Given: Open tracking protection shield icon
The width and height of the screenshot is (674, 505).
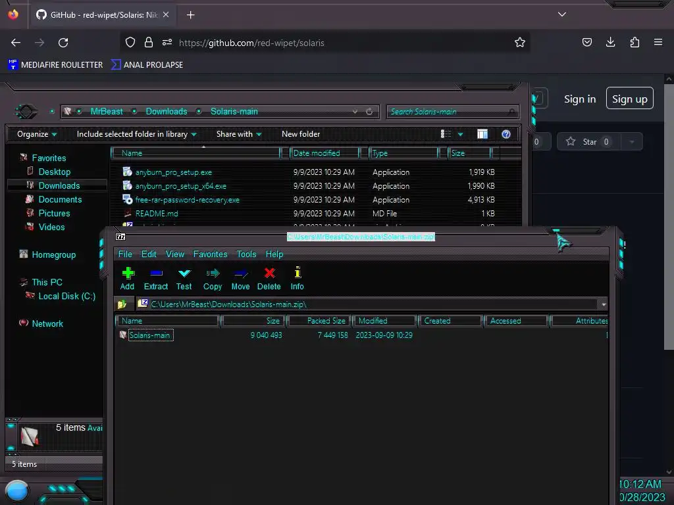Looking at the screenshot, I should (x=130, y=42).
